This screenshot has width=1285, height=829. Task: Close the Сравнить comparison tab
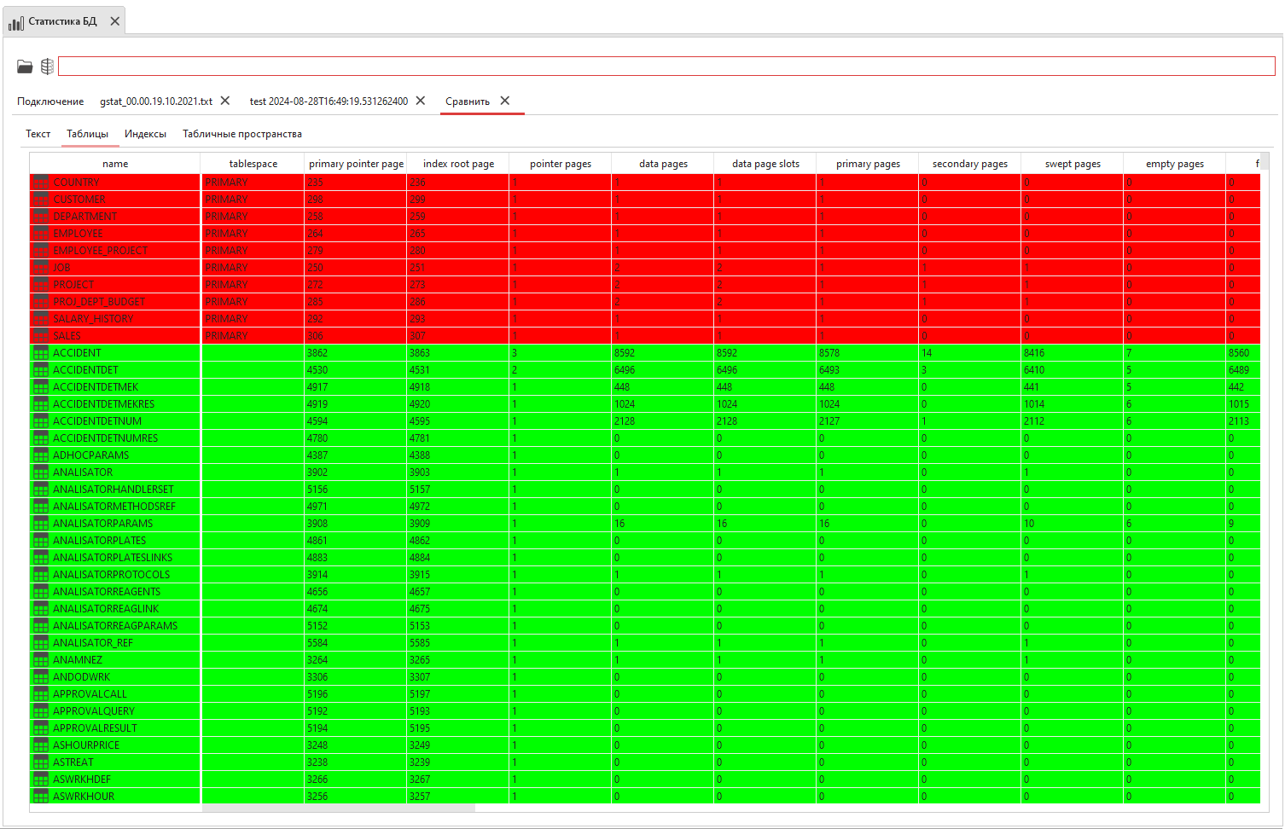point(504,100)
